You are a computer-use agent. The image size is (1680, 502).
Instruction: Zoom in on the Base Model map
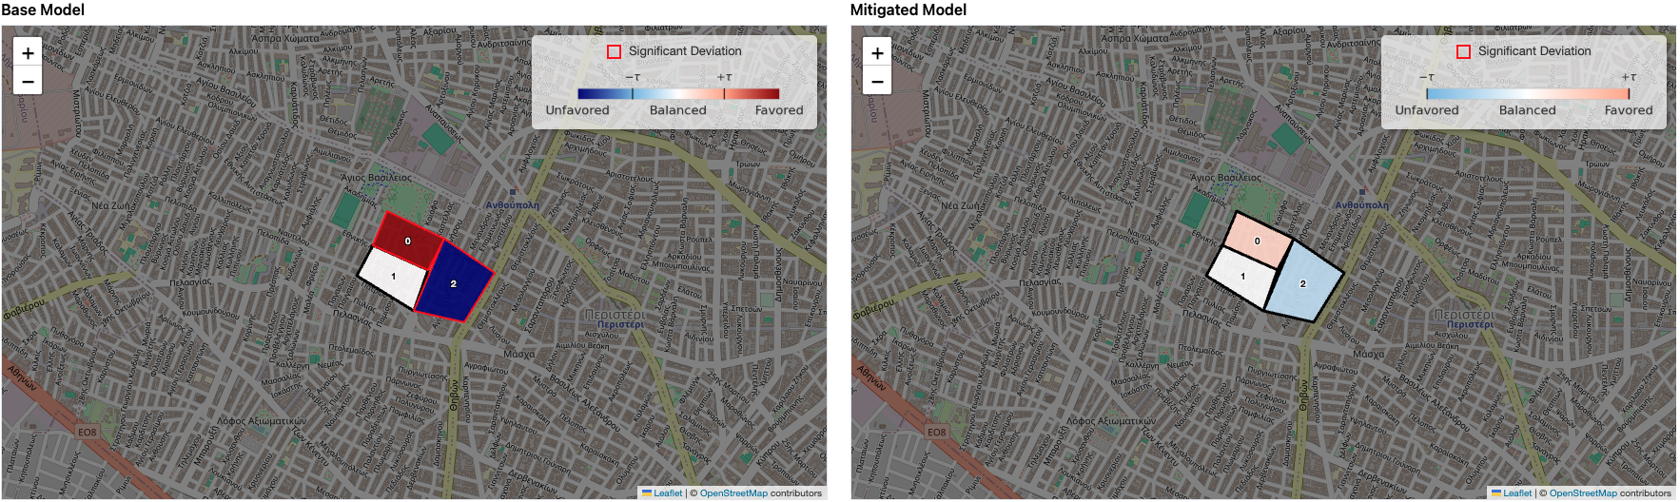pyautogui.click(x=28, y=53)
